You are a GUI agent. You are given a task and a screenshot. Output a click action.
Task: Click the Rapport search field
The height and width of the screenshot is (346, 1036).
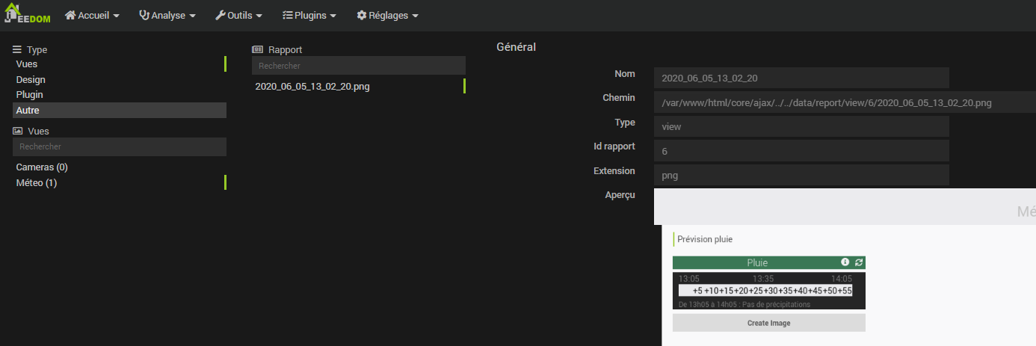click(358, 66)
